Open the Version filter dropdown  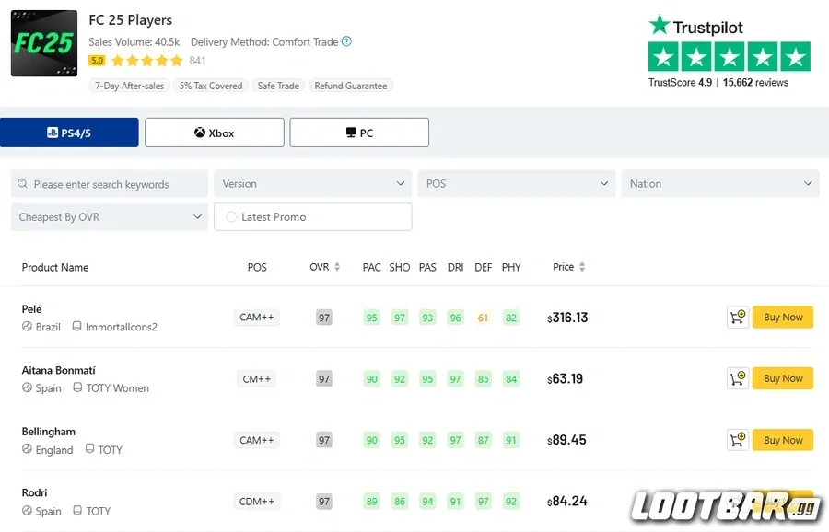pyautogui.click(x=313, y=184)
